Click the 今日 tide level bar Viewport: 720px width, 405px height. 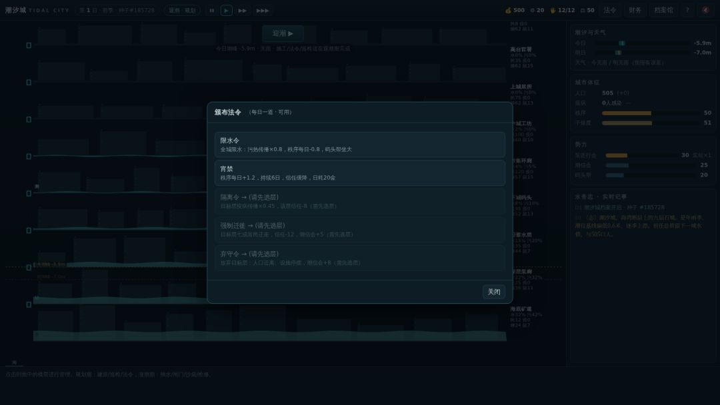click(642, 43)
